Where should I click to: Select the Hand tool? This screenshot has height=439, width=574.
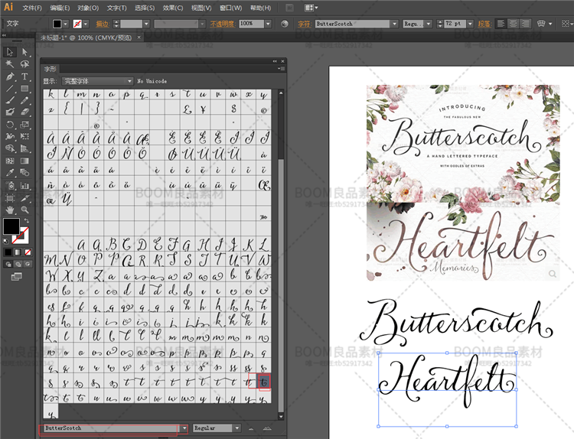pyautogui.click(x=10, y=209)
